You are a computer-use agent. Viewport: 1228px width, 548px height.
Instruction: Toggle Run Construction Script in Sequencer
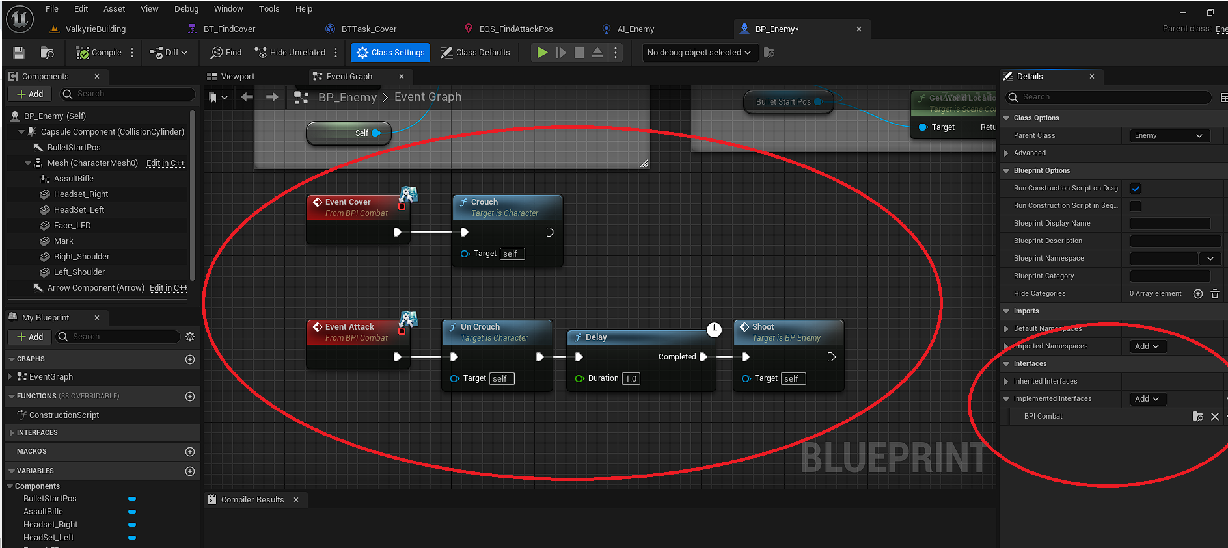1136,206
